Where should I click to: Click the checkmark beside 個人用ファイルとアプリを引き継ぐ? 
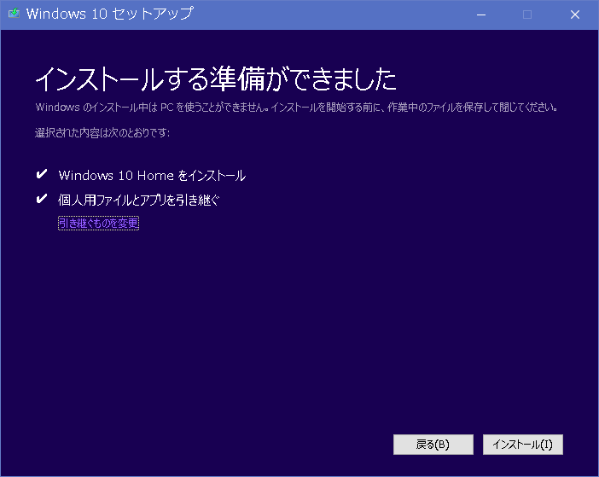click(x=42, y=199)
